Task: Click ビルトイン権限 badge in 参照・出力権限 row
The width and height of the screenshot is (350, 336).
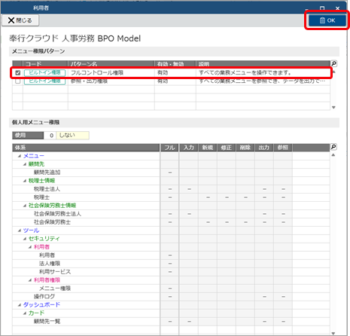Action: (x=44, y=81)
